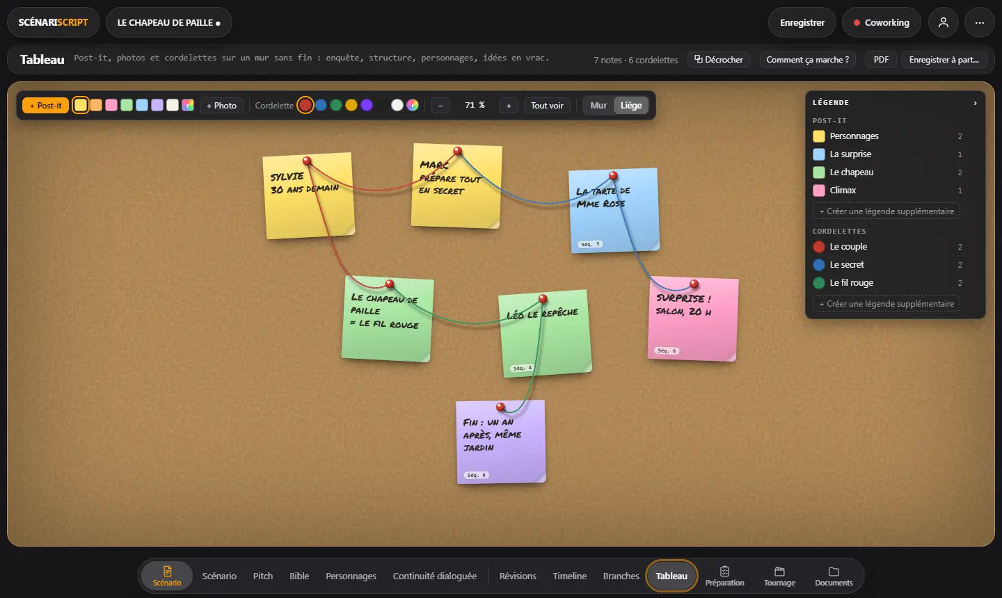Image resolution: width=1002 pixels, height=598 pixels.
Task: Click the pin on Surprise post-it
Action: [694, 284]
